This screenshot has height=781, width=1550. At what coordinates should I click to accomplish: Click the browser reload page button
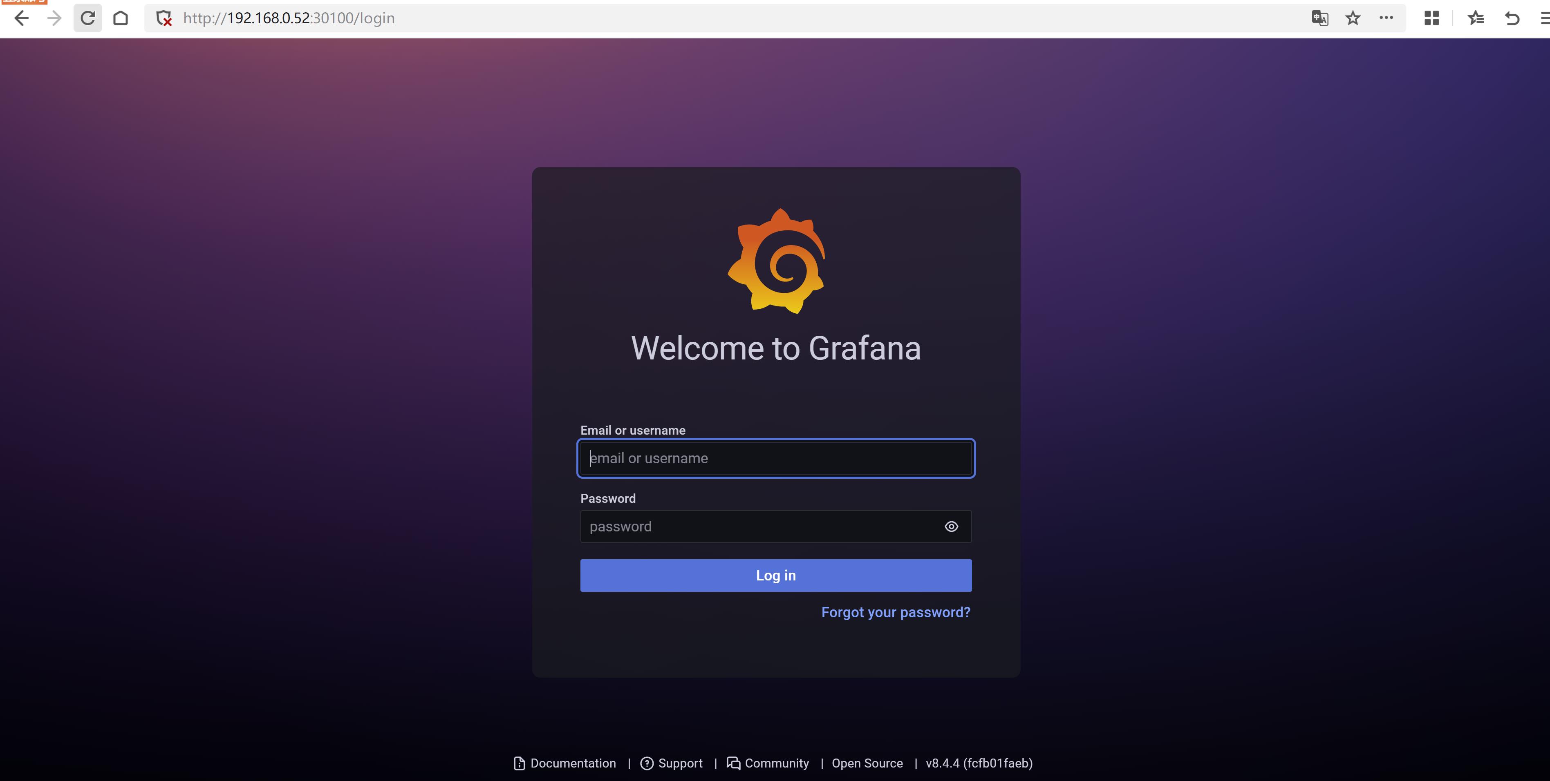[x=88, y=18]
